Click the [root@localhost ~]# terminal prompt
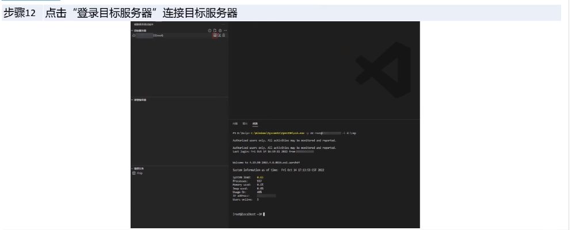 tap(247, 214)
